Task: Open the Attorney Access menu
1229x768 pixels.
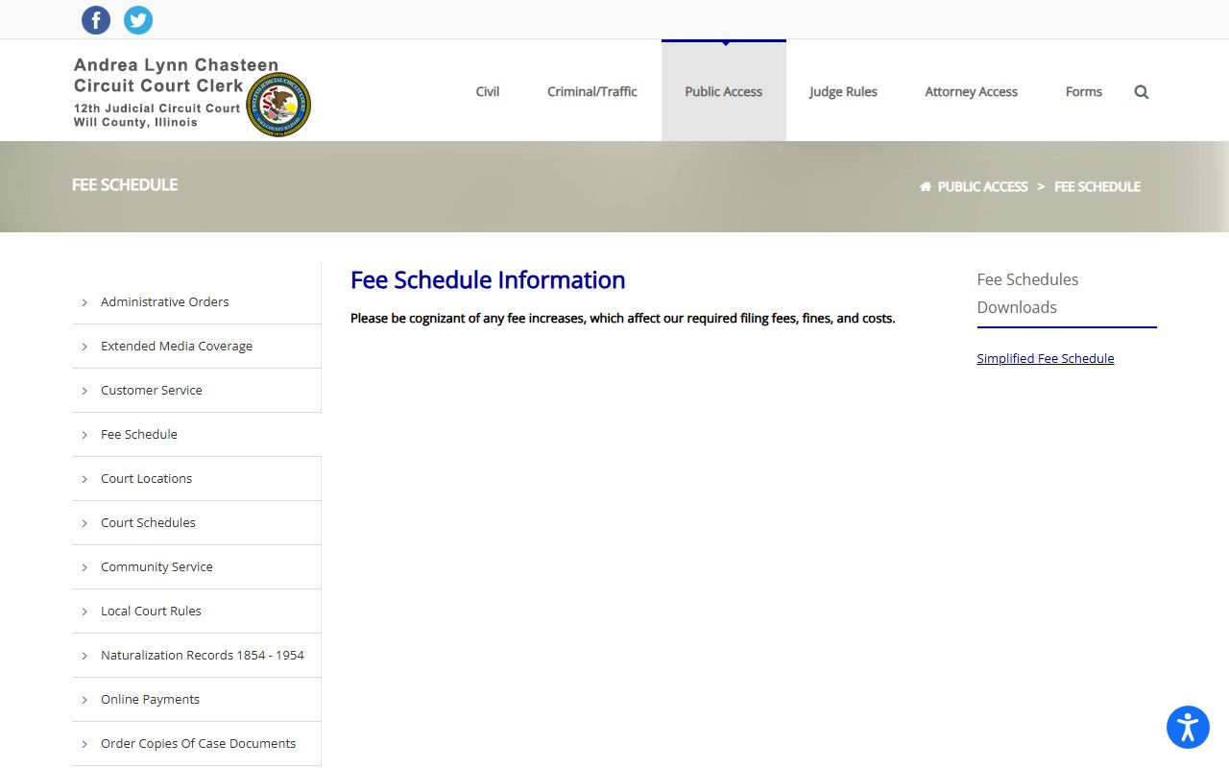Action: click(971, 92)
